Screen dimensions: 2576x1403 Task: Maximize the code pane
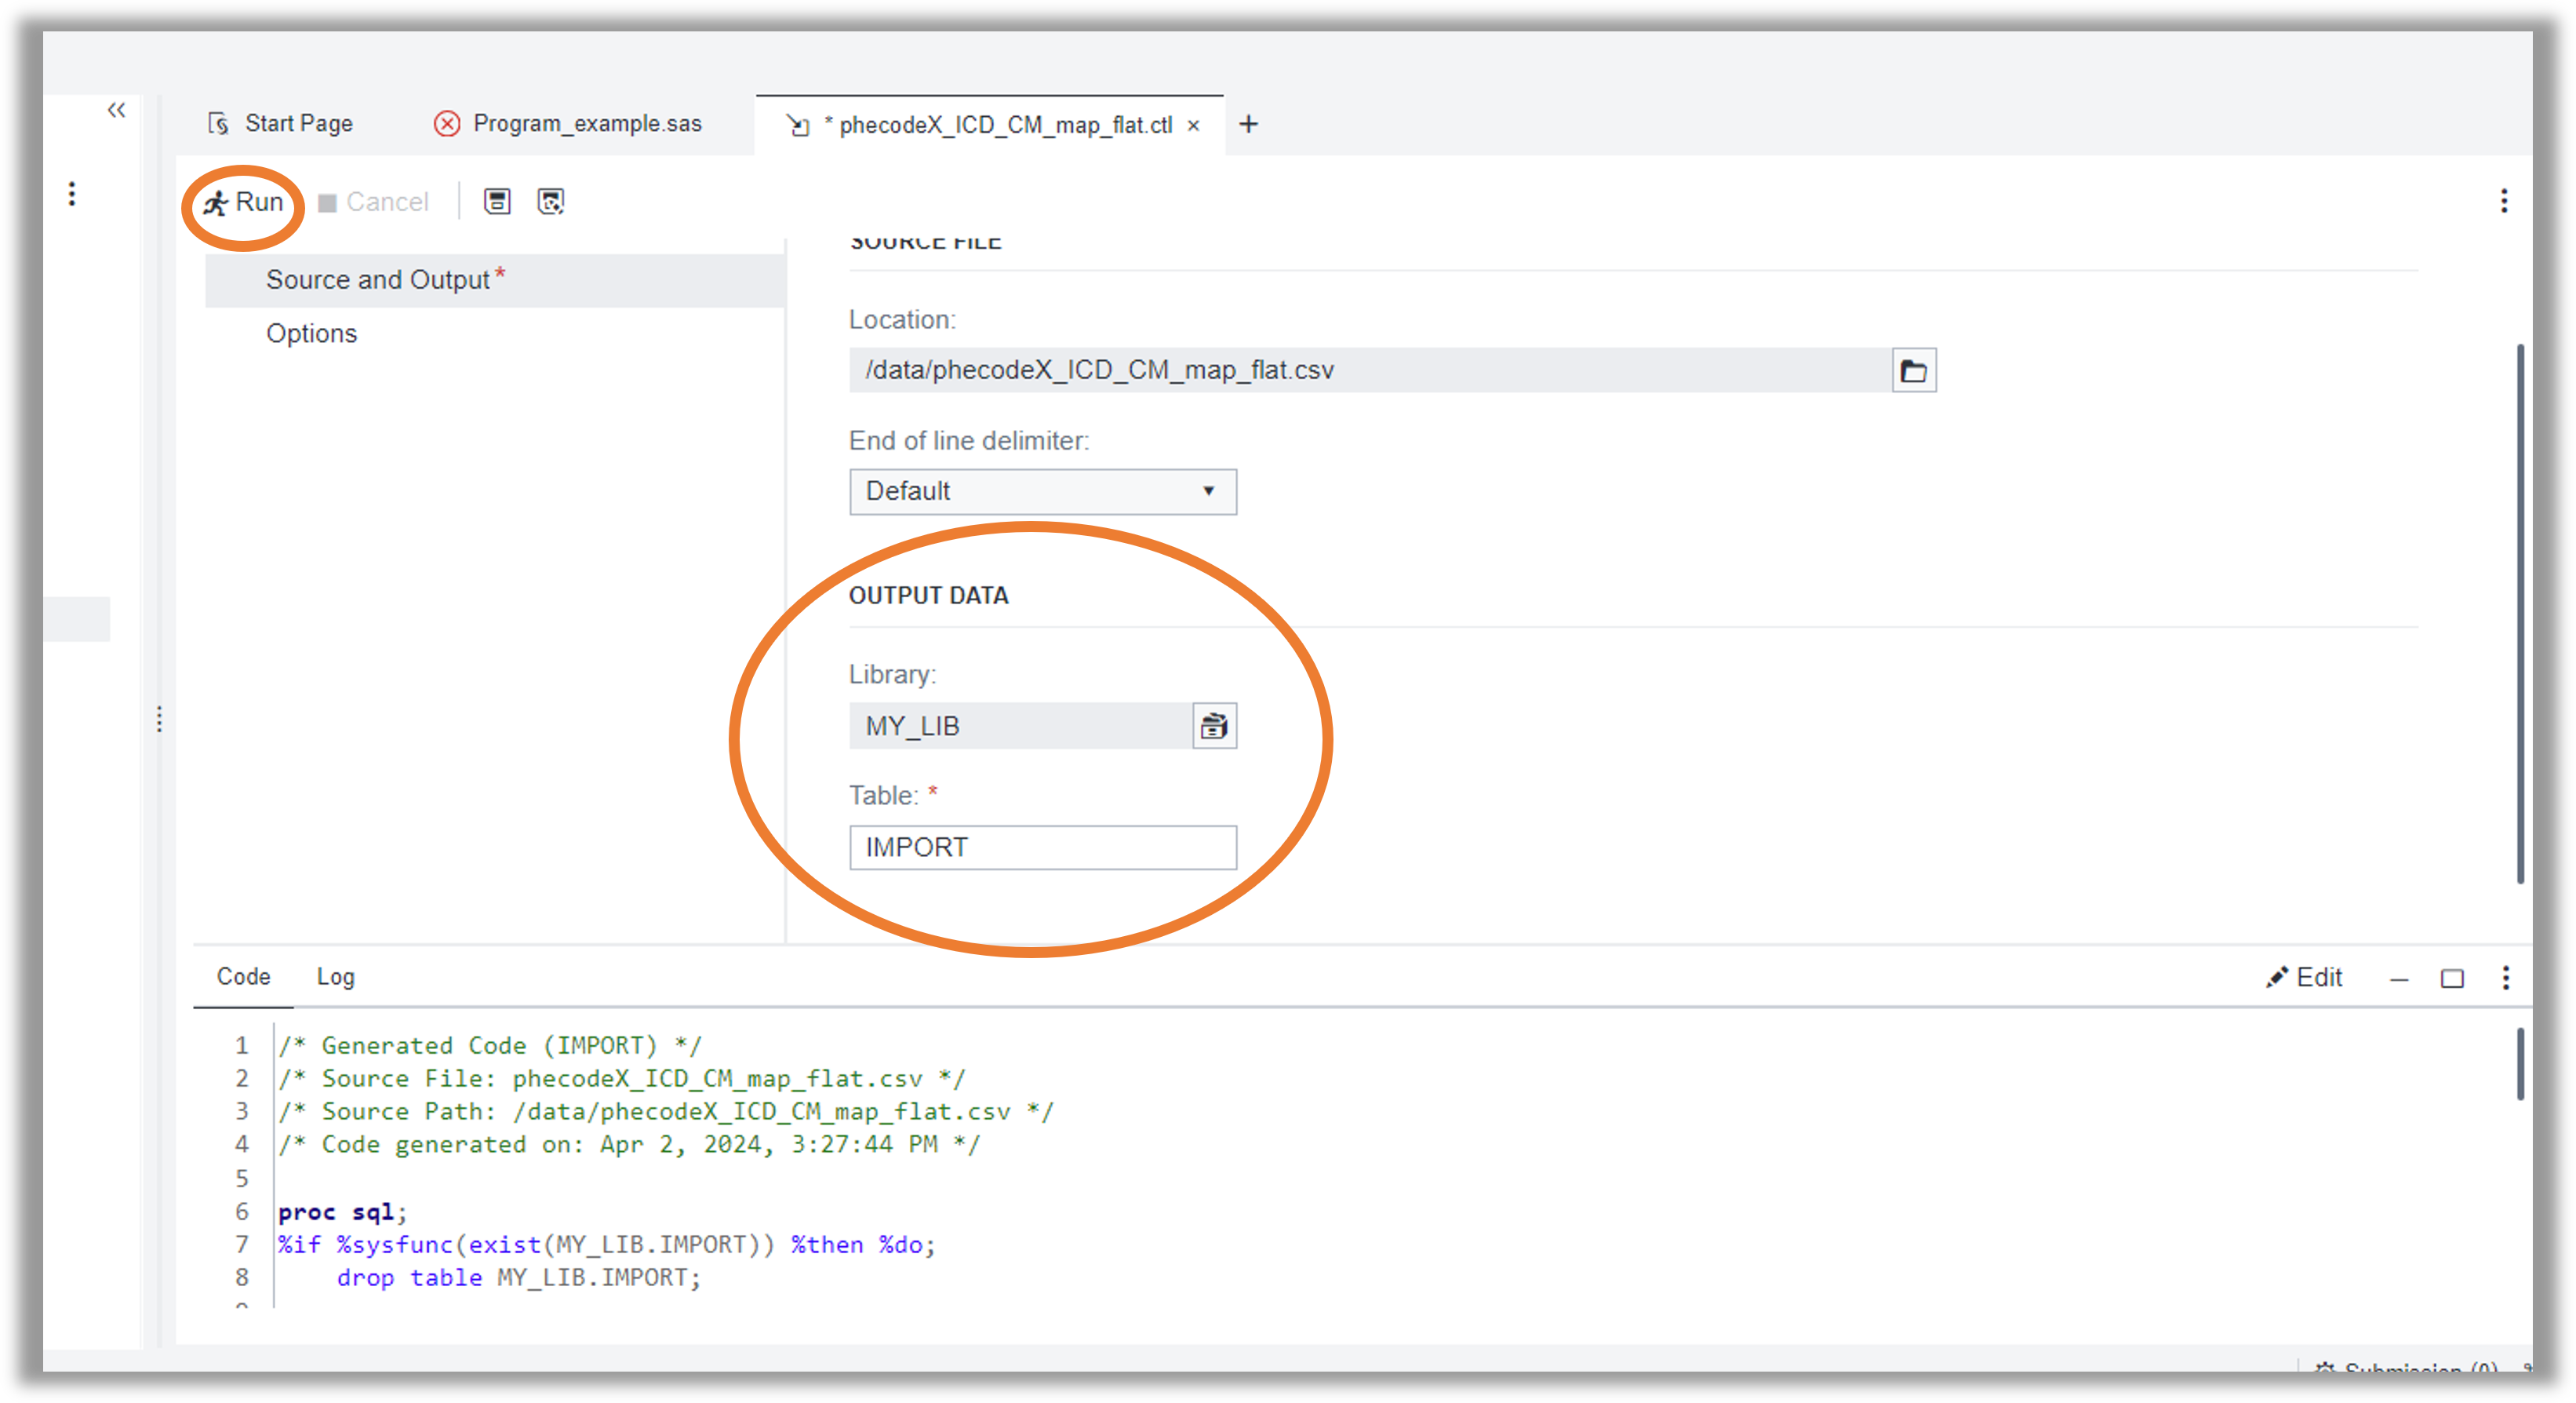(x=2452, y=979)
